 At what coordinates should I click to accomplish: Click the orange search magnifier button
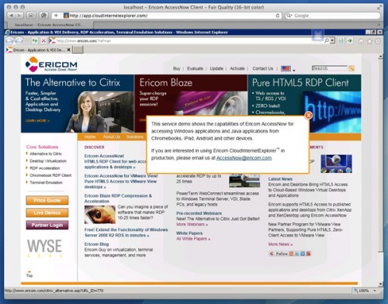click(352, 68)
